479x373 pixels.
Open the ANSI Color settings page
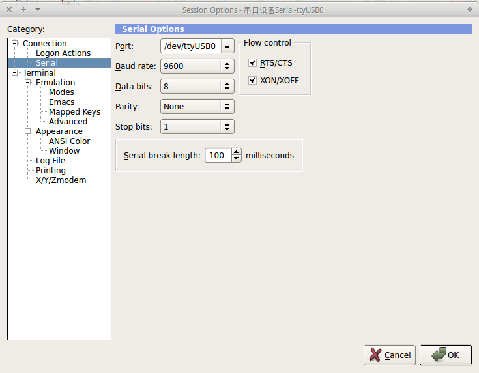69,141
